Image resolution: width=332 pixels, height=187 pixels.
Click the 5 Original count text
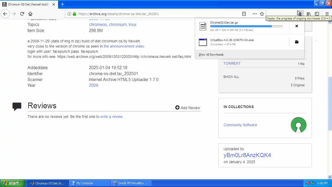click(298, 85)
